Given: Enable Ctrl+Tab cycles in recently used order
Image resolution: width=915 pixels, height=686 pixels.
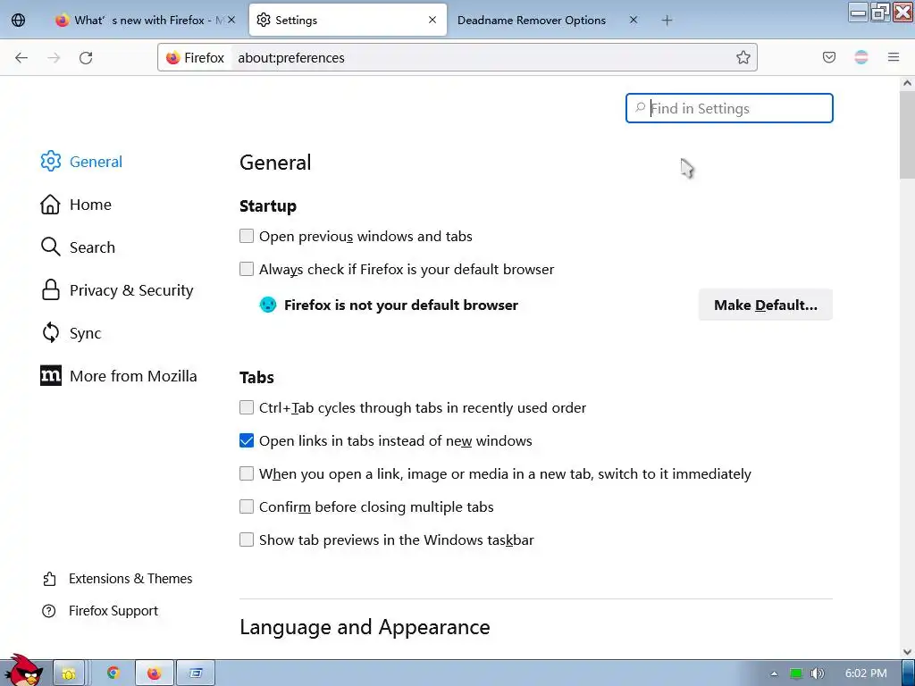Looking at the screenshot, I should click(247, 407).
